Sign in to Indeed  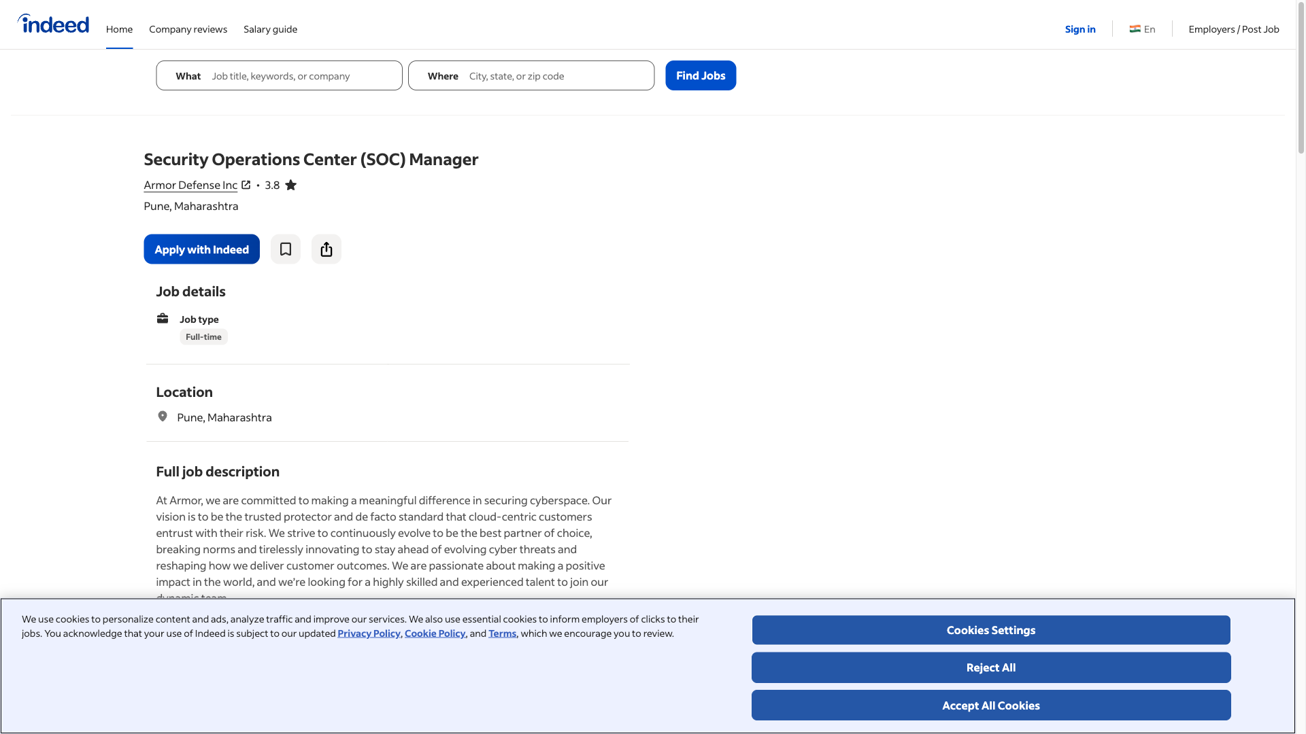coord(1080,29)
